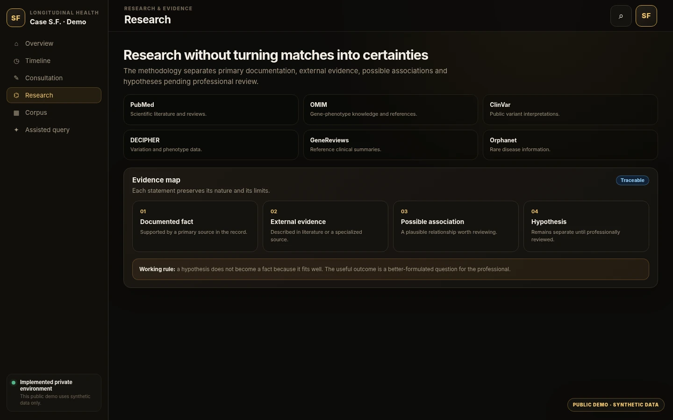Click the Corpus stack icon

[16, 112]
